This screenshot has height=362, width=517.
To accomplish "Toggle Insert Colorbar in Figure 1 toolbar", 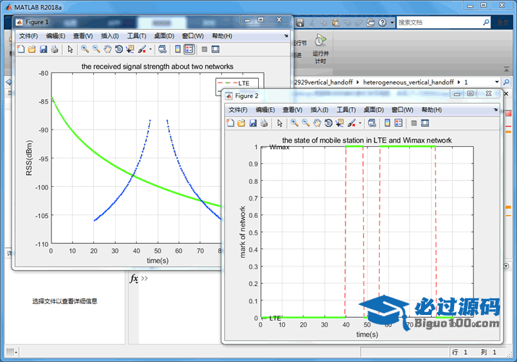I will (178, 49).
